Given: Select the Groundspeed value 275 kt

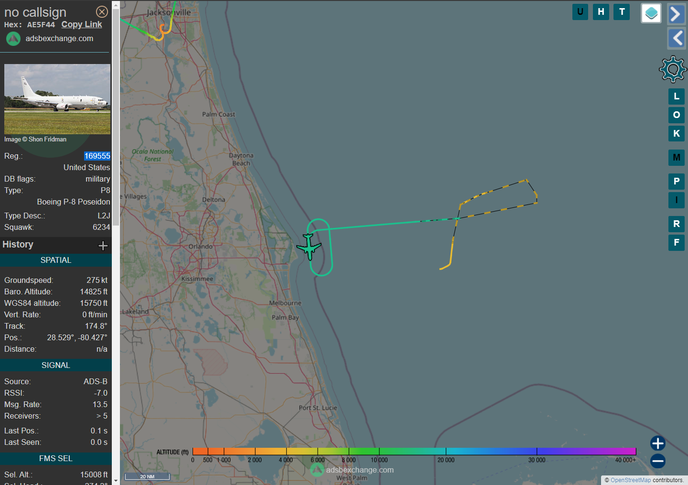Looking at the screenshot, I should [x=97, y=280].
